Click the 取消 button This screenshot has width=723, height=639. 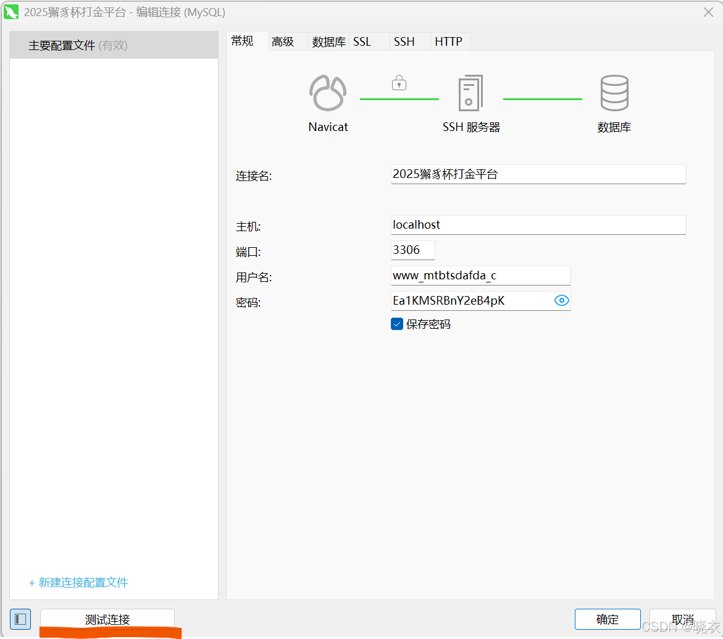coord(682,619)
